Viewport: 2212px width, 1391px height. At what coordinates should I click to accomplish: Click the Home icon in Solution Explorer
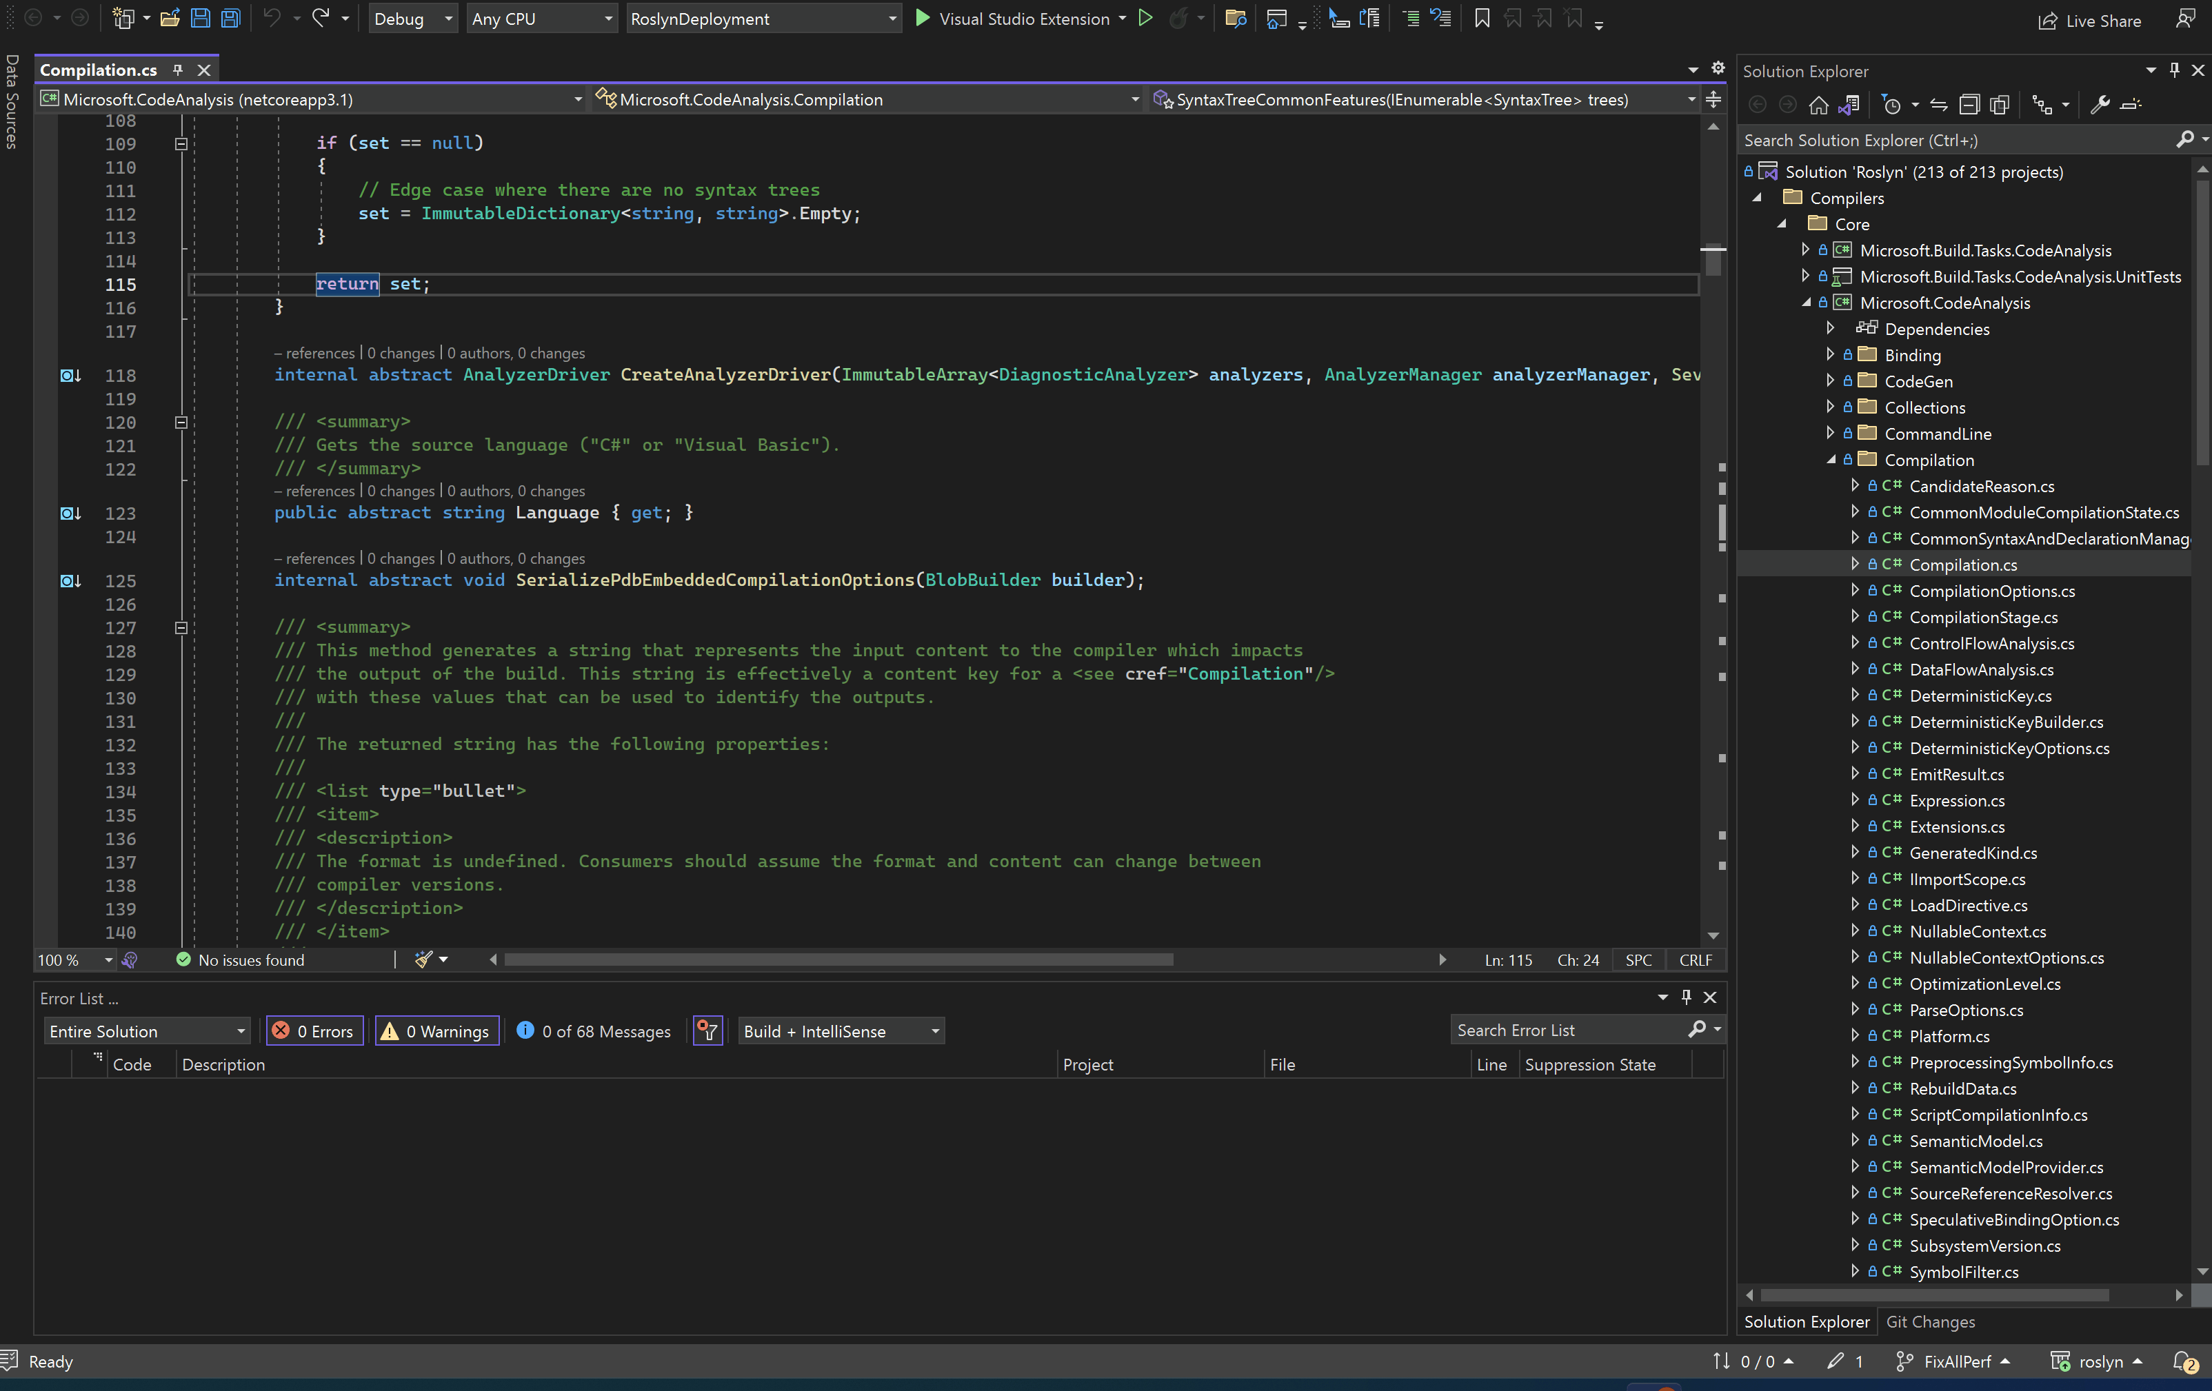1818,105
